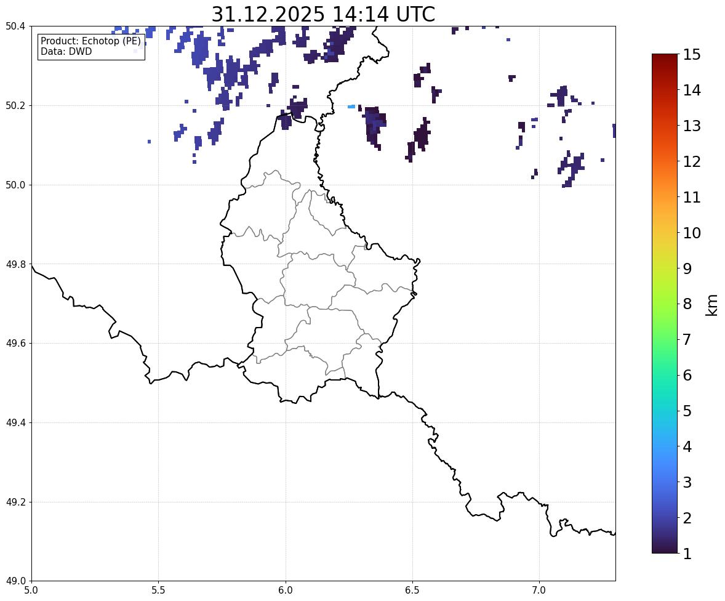Click colorbar label '11'

pos(692,197)
